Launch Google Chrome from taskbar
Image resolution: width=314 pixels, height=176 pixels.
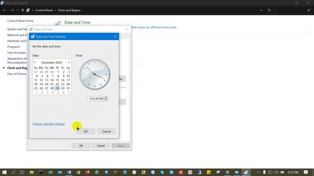point(78,172)
